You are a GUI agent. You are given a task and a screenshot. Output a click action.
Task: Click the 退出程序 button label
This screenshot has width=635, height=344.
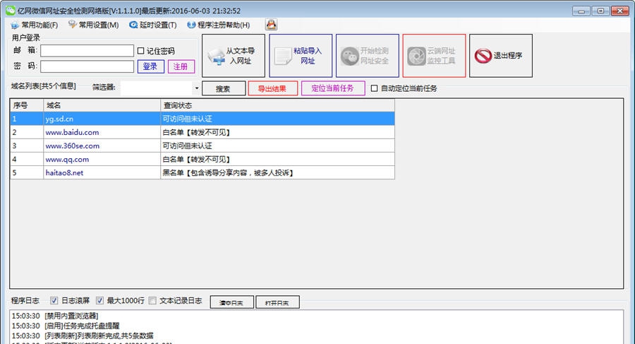(507, 56)
